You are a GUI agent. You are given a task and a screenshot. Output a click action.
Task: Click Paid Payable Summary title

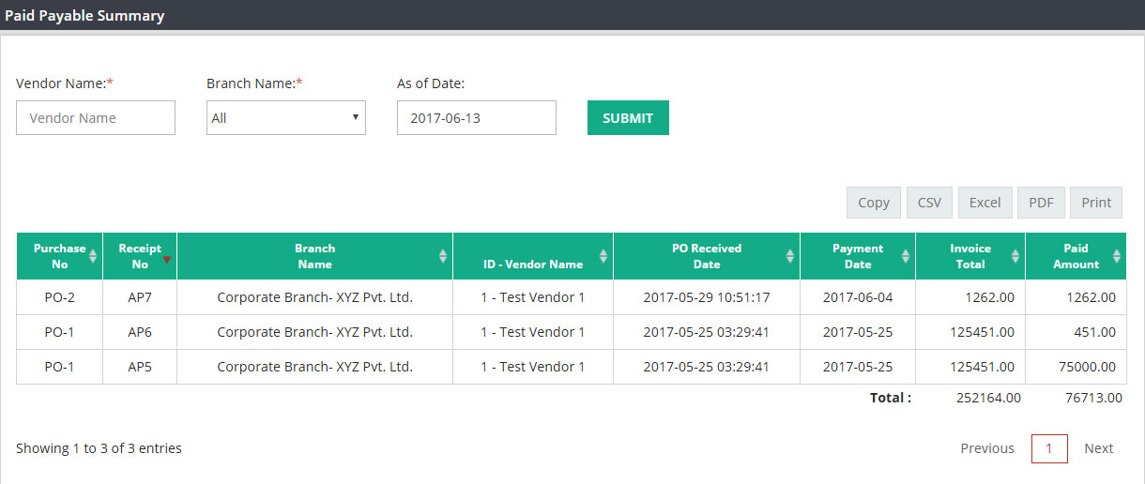84,16
